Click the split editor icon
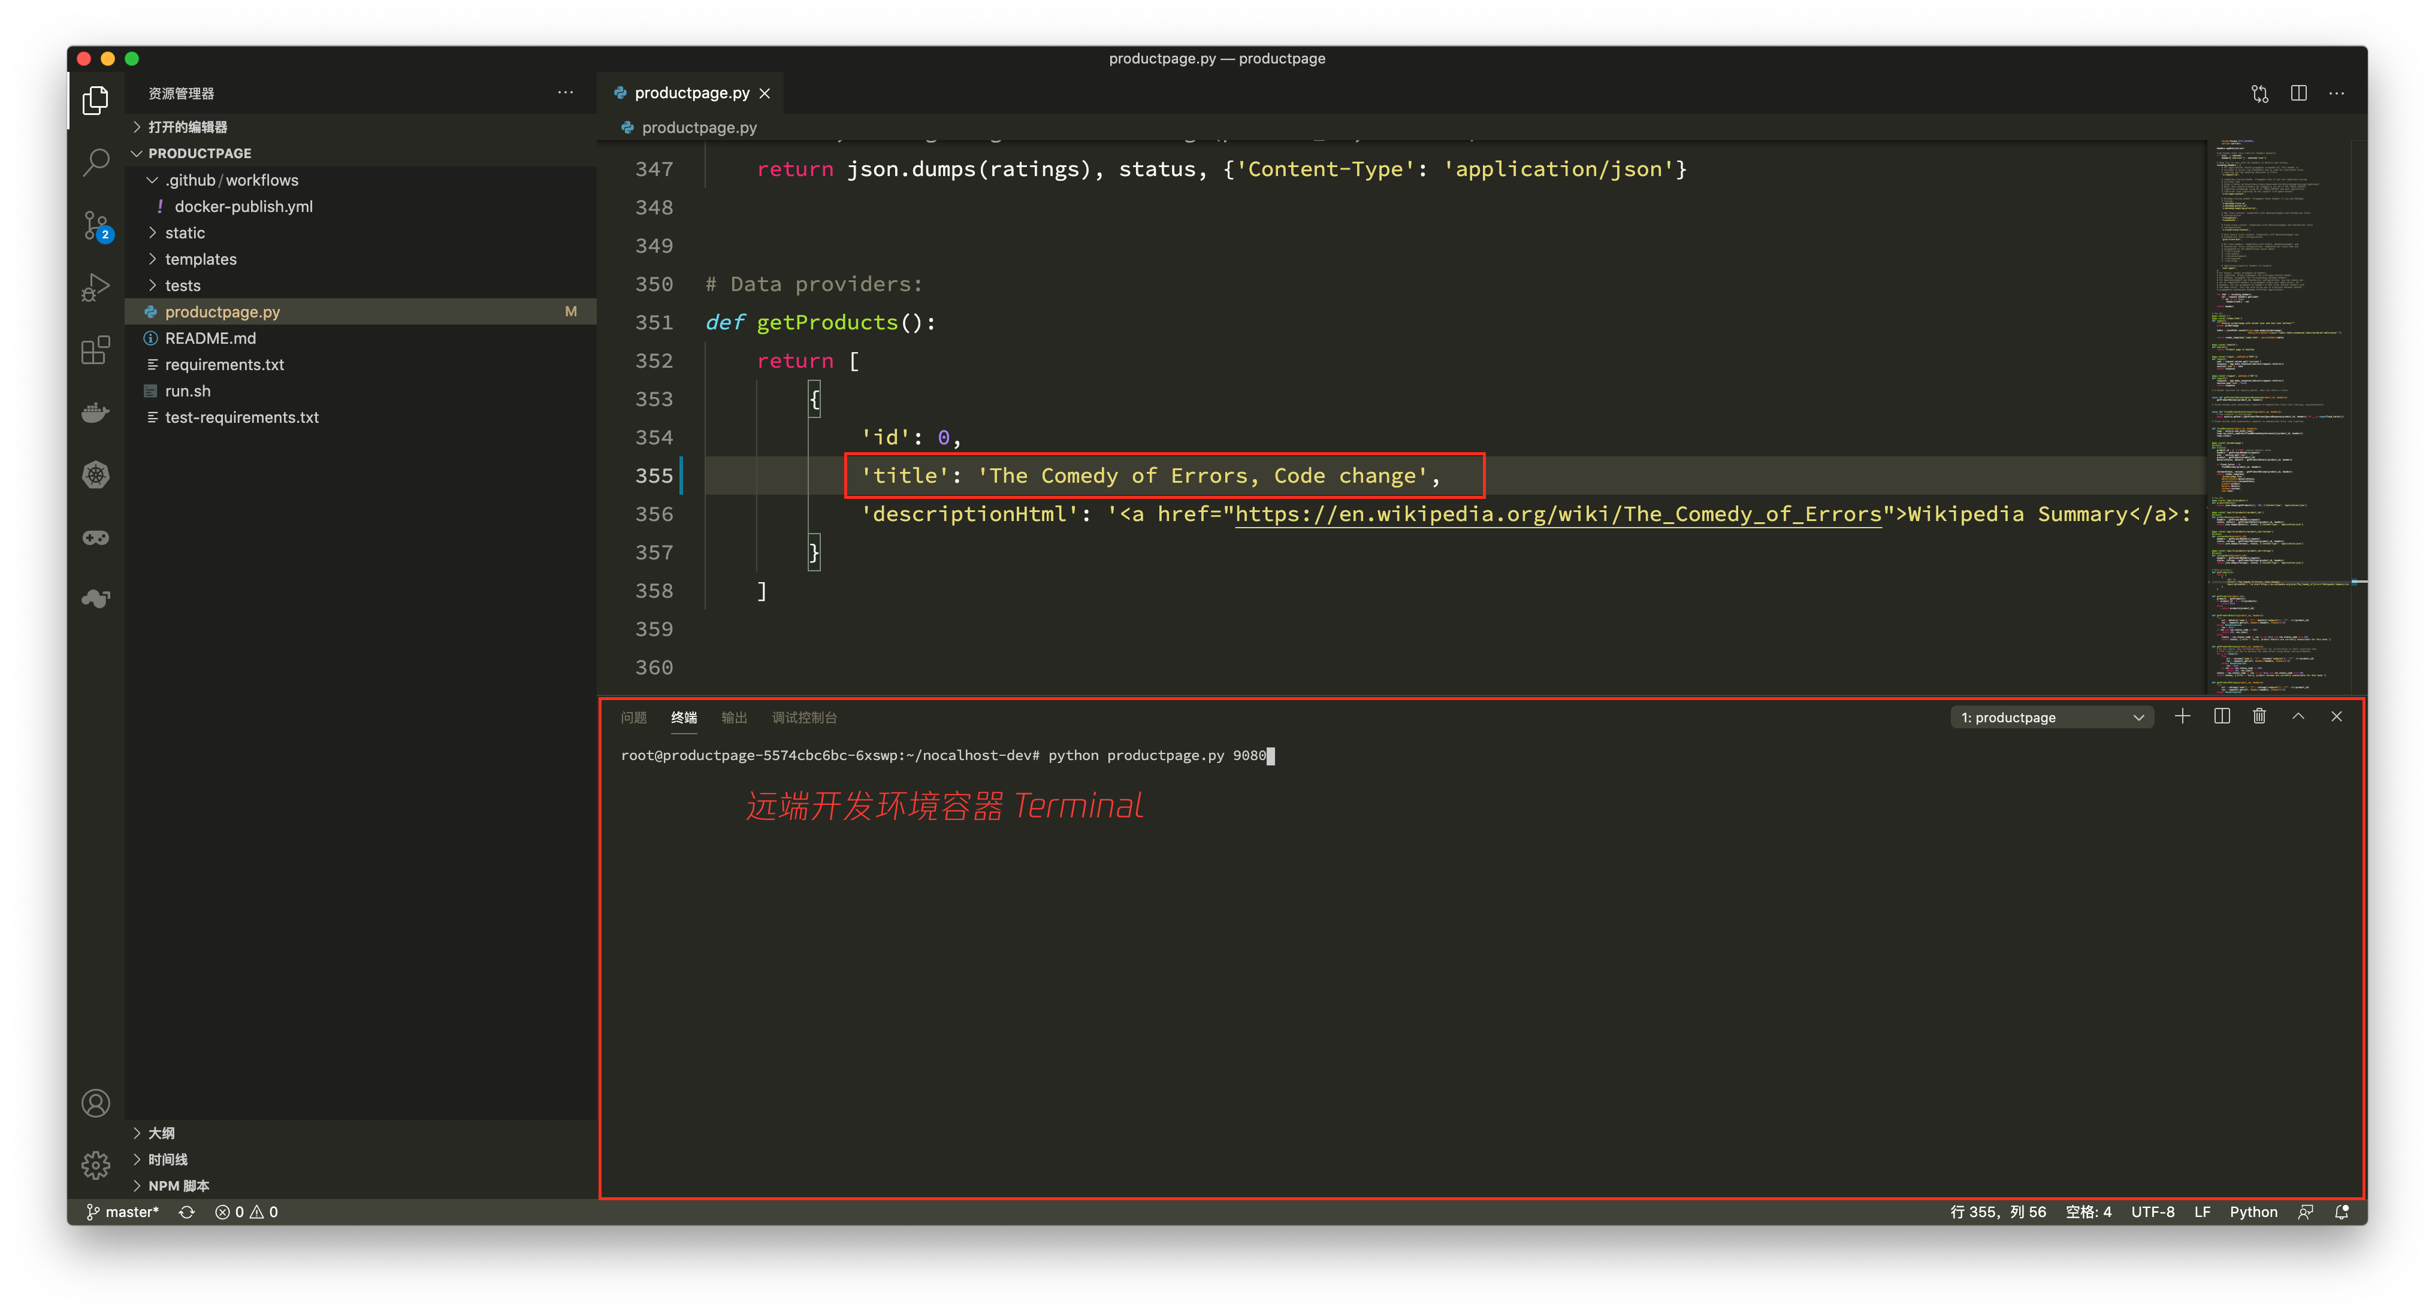Screen dimensions: 2435x1314 2298,93
